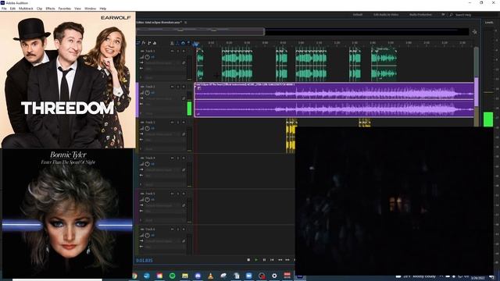Image resolution: width=500 pixels, height=281 pixels.
Task: Toggle the highlighted snapping icon
Action: [x=183, y=43]
